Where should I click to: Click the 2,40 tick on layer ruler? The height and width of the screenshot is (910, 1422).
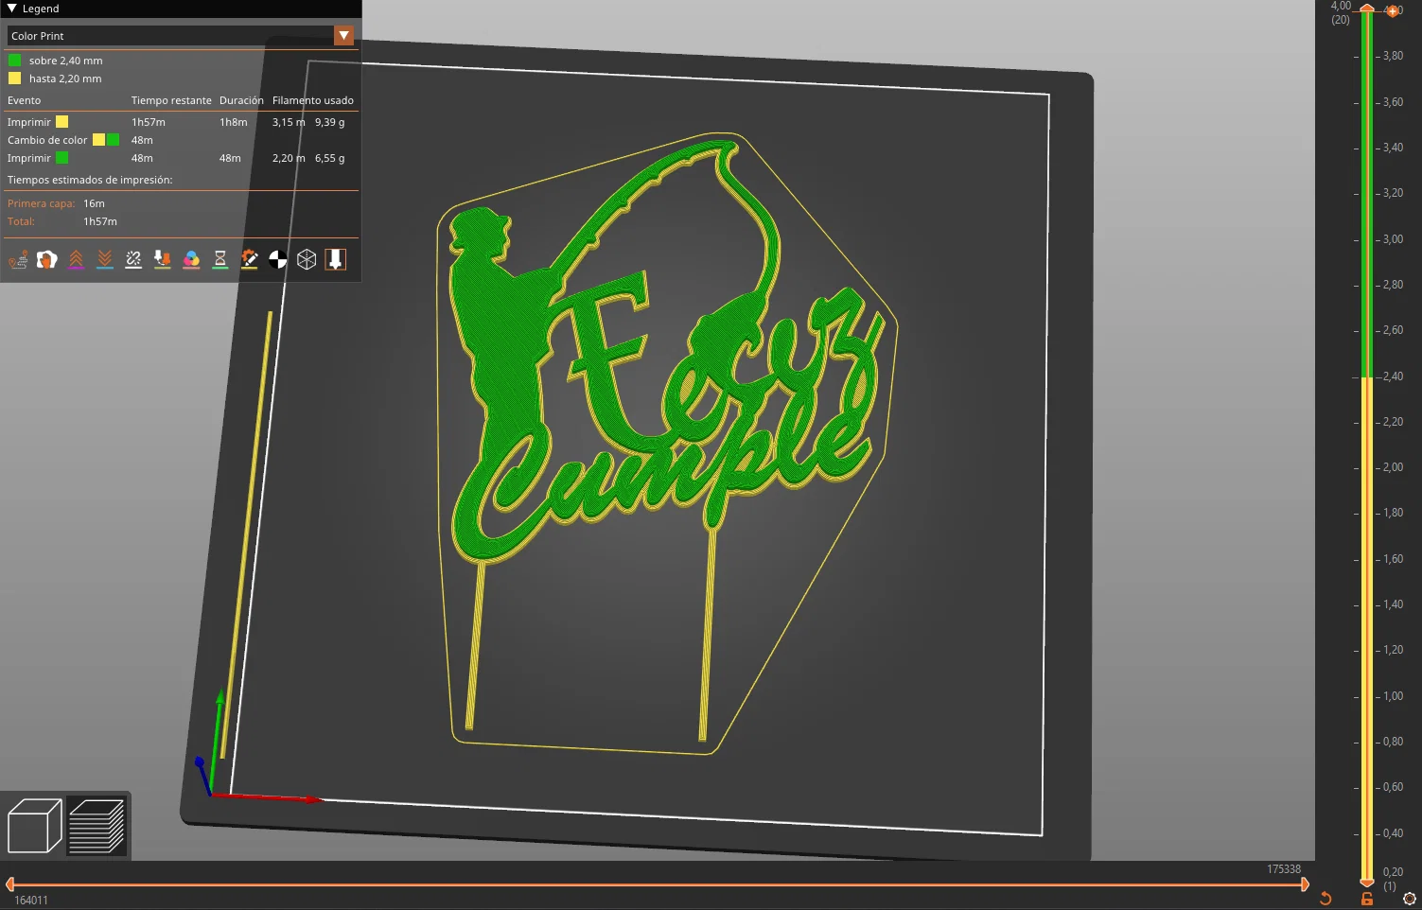(x=1393, y=376)
